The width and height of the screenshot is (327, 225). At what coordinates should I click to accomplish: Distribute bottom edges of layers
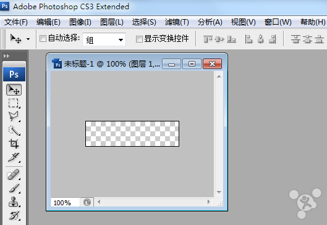point(320,39)
